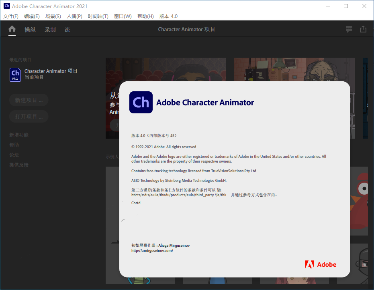Click the share export icon
Viewport: 374px width, 290px height.
point(363,29)
